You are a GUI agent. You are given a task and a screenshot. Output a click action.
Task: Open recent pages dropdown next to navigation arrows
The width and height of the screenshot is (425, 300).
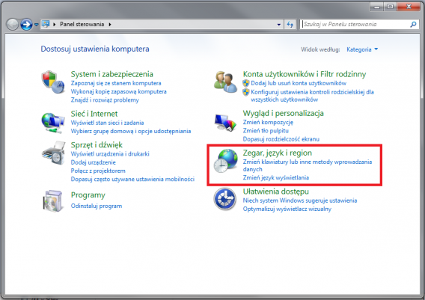37,25
